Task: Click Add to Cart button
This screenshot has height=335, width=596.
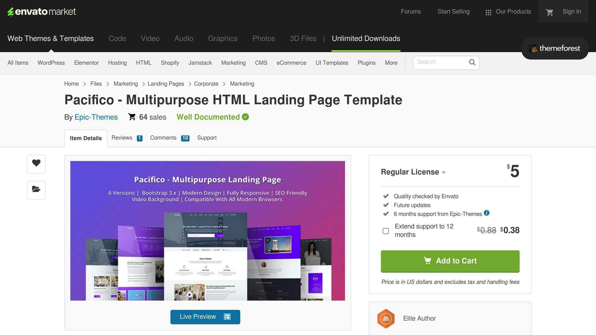Action: (450, 261)
